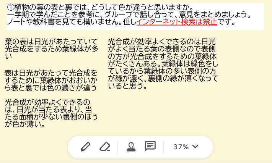Expand the zoom chevron arrow
The height and width of the screenshot is (163, 272).
(195, 146)
